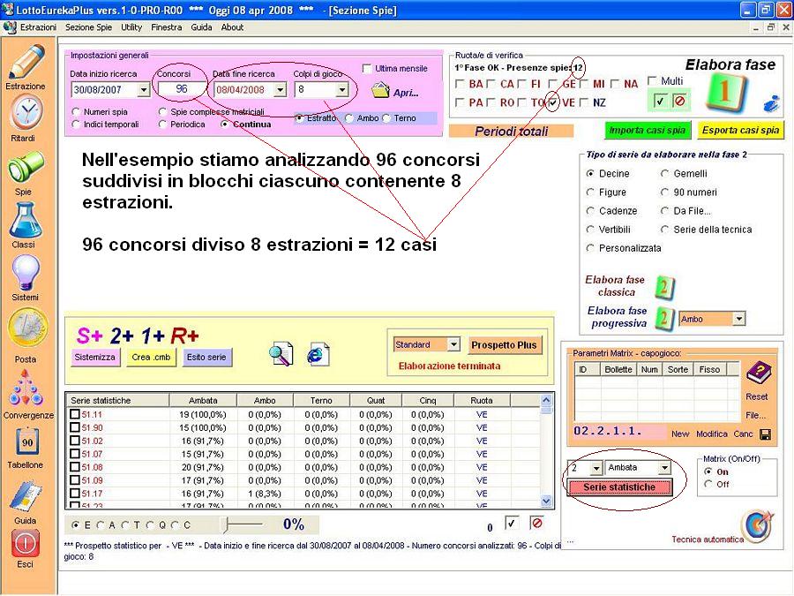Click the bottom red cancel icon

click(x=536, y=523)
